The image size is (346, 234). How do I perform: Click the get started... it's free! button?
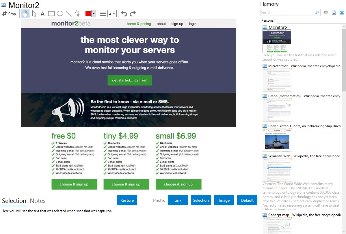click(x=129, y=80)
